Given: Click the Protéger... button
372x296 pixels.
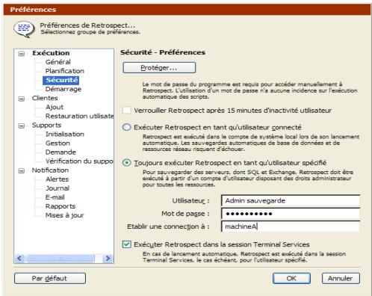Looking at the screenshot, I should pos(159,68).
